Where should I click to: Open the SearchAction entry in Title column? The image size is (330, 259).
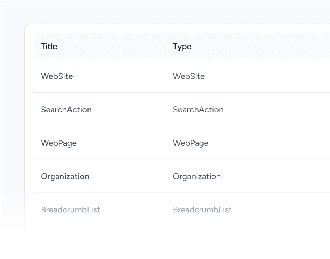click(x=66, y=110)
